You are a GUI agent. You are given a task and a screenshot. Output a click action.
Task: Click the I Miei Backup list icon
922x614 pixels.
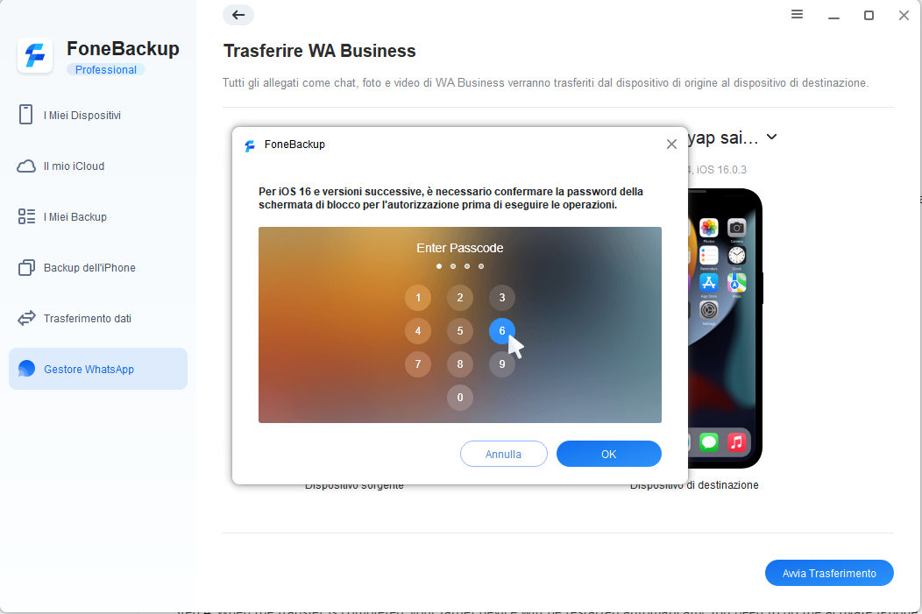(x=26, y=216)
